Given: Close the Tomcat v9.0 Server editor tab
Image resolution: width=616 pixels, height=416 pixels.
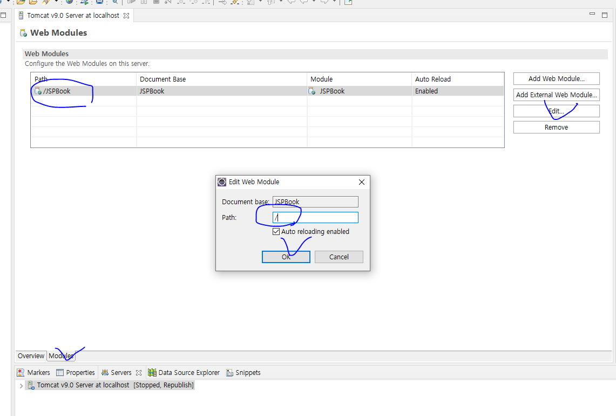Looking at the screenshot, I should [x=126, y=16].
